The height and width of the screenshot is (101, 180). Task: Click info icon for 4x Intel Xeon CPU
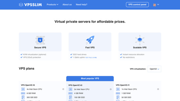click(63, 89)
